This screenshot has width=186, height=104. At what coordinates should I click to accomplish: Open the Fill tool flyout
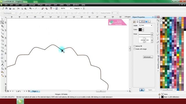click(2, 72)
